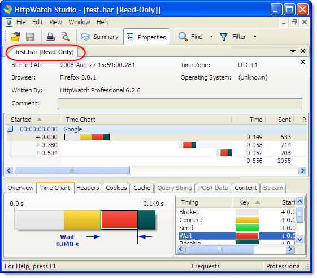The image size is (317, 278).
Task: Open a log file with folder icon
Action: pos(15,37)
